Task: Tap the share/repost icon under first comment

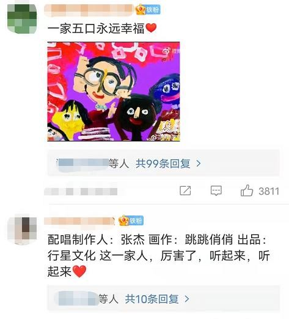Action: tap(185, 190)
